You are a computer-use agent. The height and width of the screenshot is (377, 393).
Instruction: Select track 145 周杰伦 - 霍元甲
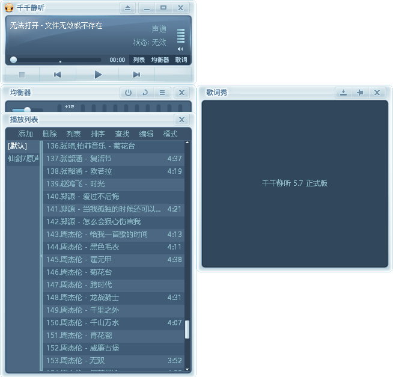114,260
